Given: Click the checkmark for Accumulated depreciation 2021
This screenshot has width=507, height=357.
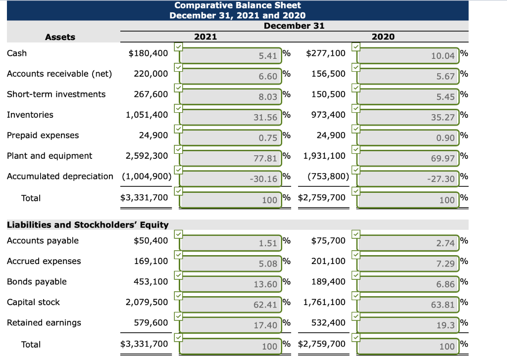Looking at the screenshot, I should [x=179, y=171].
